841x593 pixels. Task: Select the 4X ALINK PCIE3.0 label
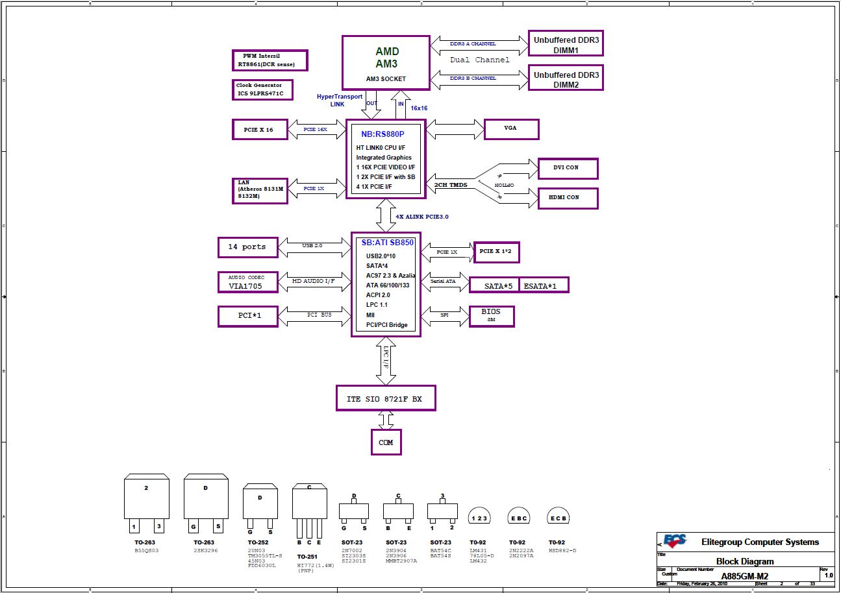click(x=423, y=217)
